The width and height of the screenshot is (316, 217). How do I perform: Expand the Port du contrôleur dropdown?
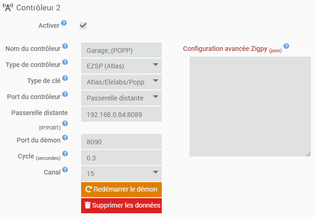tap(121, 98)
